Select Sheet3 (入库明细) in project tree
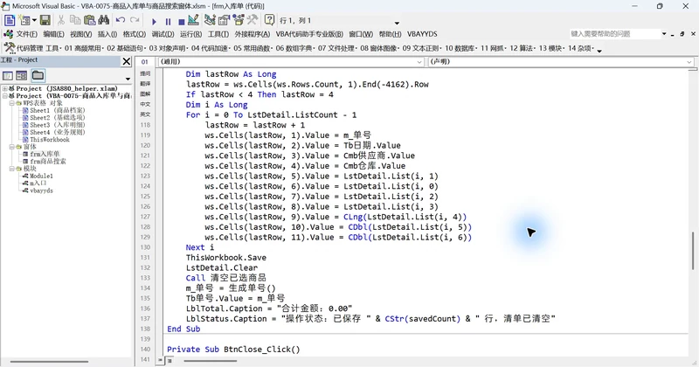 pos(53,125)
